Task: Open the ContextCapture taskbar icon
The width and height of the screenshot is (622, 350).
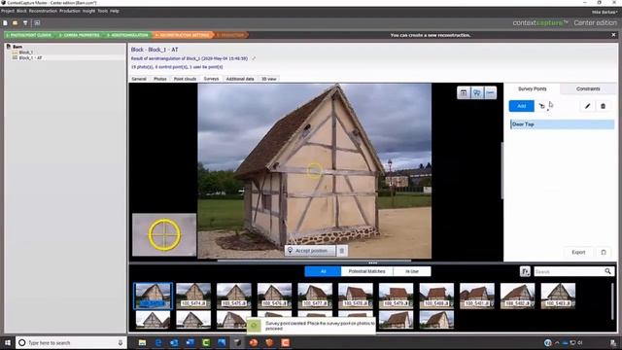Action: coord(237,342)
